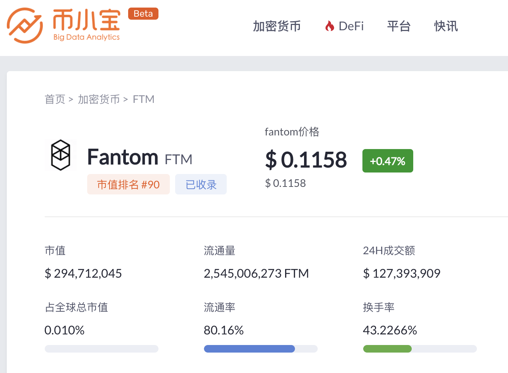
Task: Click 加密货币 in the breadcrumb
Action: coord(99,99)
